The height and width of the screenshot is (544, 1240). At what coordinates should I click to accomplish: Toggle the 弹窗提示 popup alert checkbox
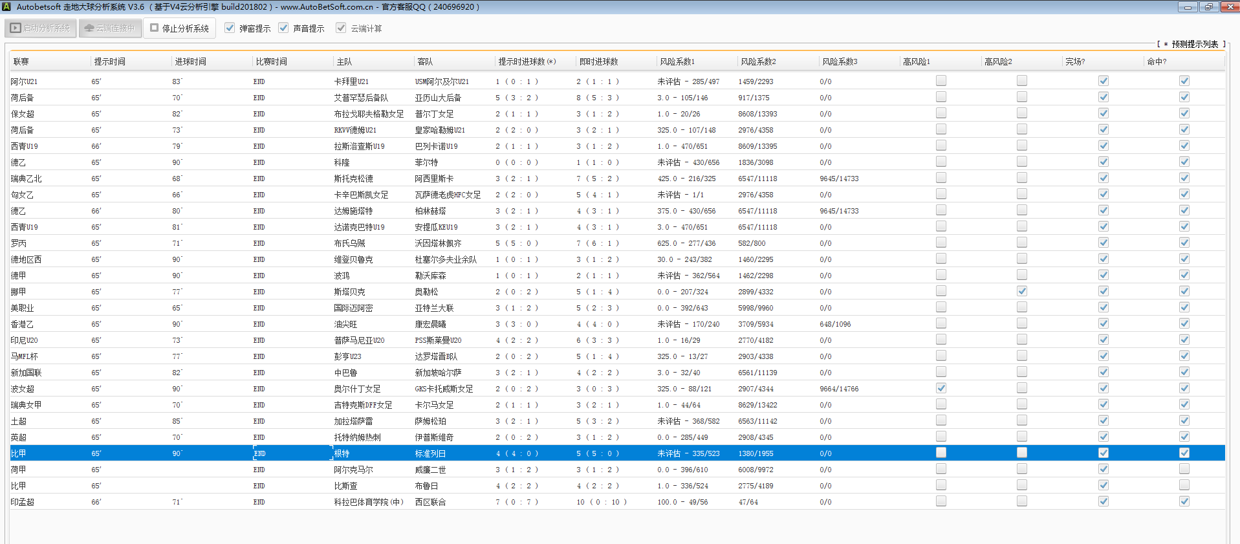click(x=230, y=28)
